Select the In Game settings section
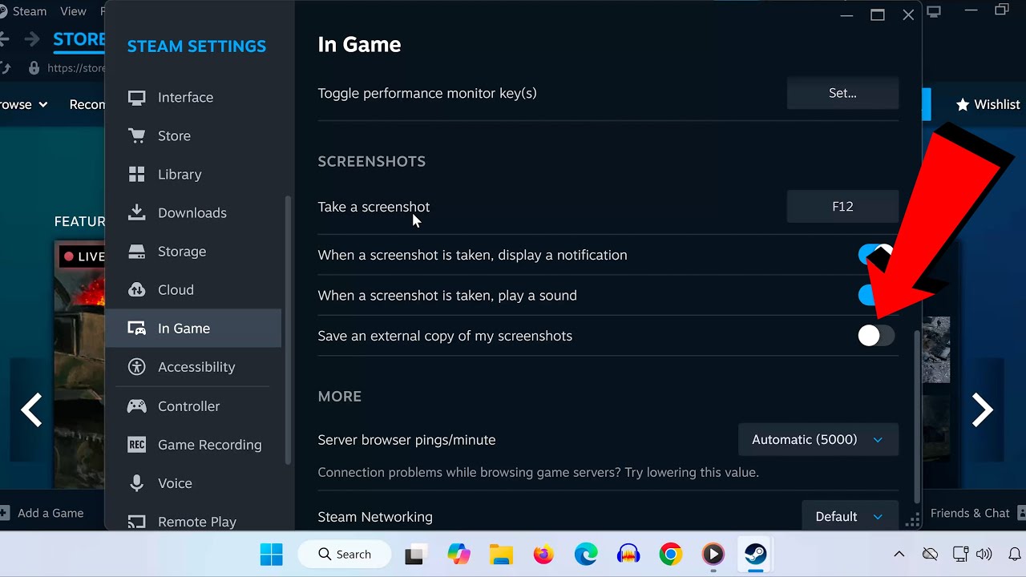 pyautogui.click(x=192, y=328)
